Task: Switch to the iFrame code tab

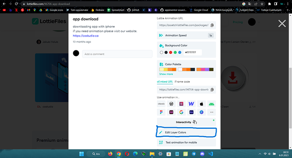Action: point(182,82)
